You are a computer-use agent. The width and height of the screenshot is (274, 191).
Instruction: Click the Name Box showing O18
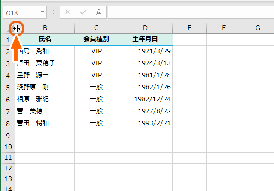[x=25, y=12]
